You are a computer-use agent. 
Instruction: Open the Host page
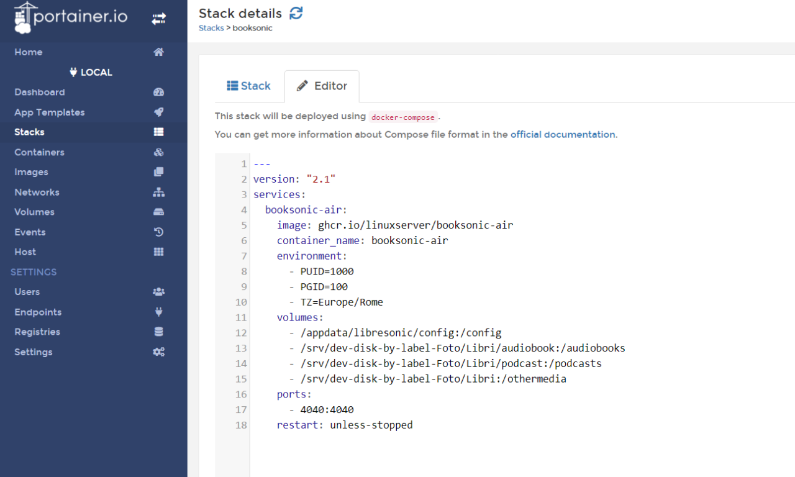25,252
